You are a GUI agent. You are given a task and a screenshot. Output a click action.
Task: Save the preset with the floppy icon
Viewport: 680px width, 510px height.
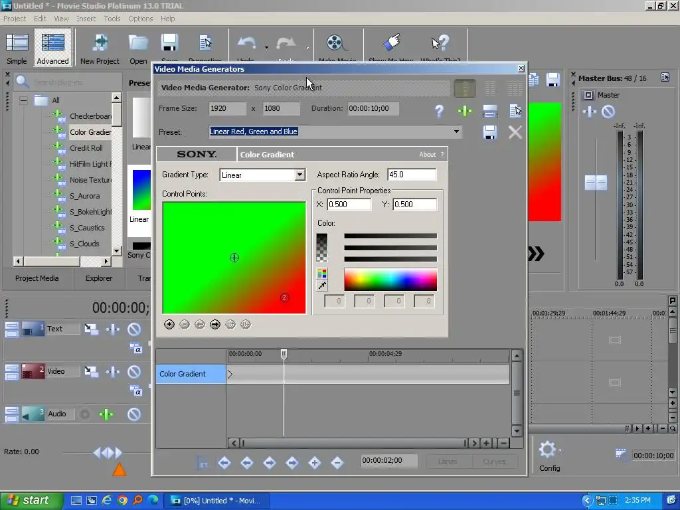coord(489,132)
